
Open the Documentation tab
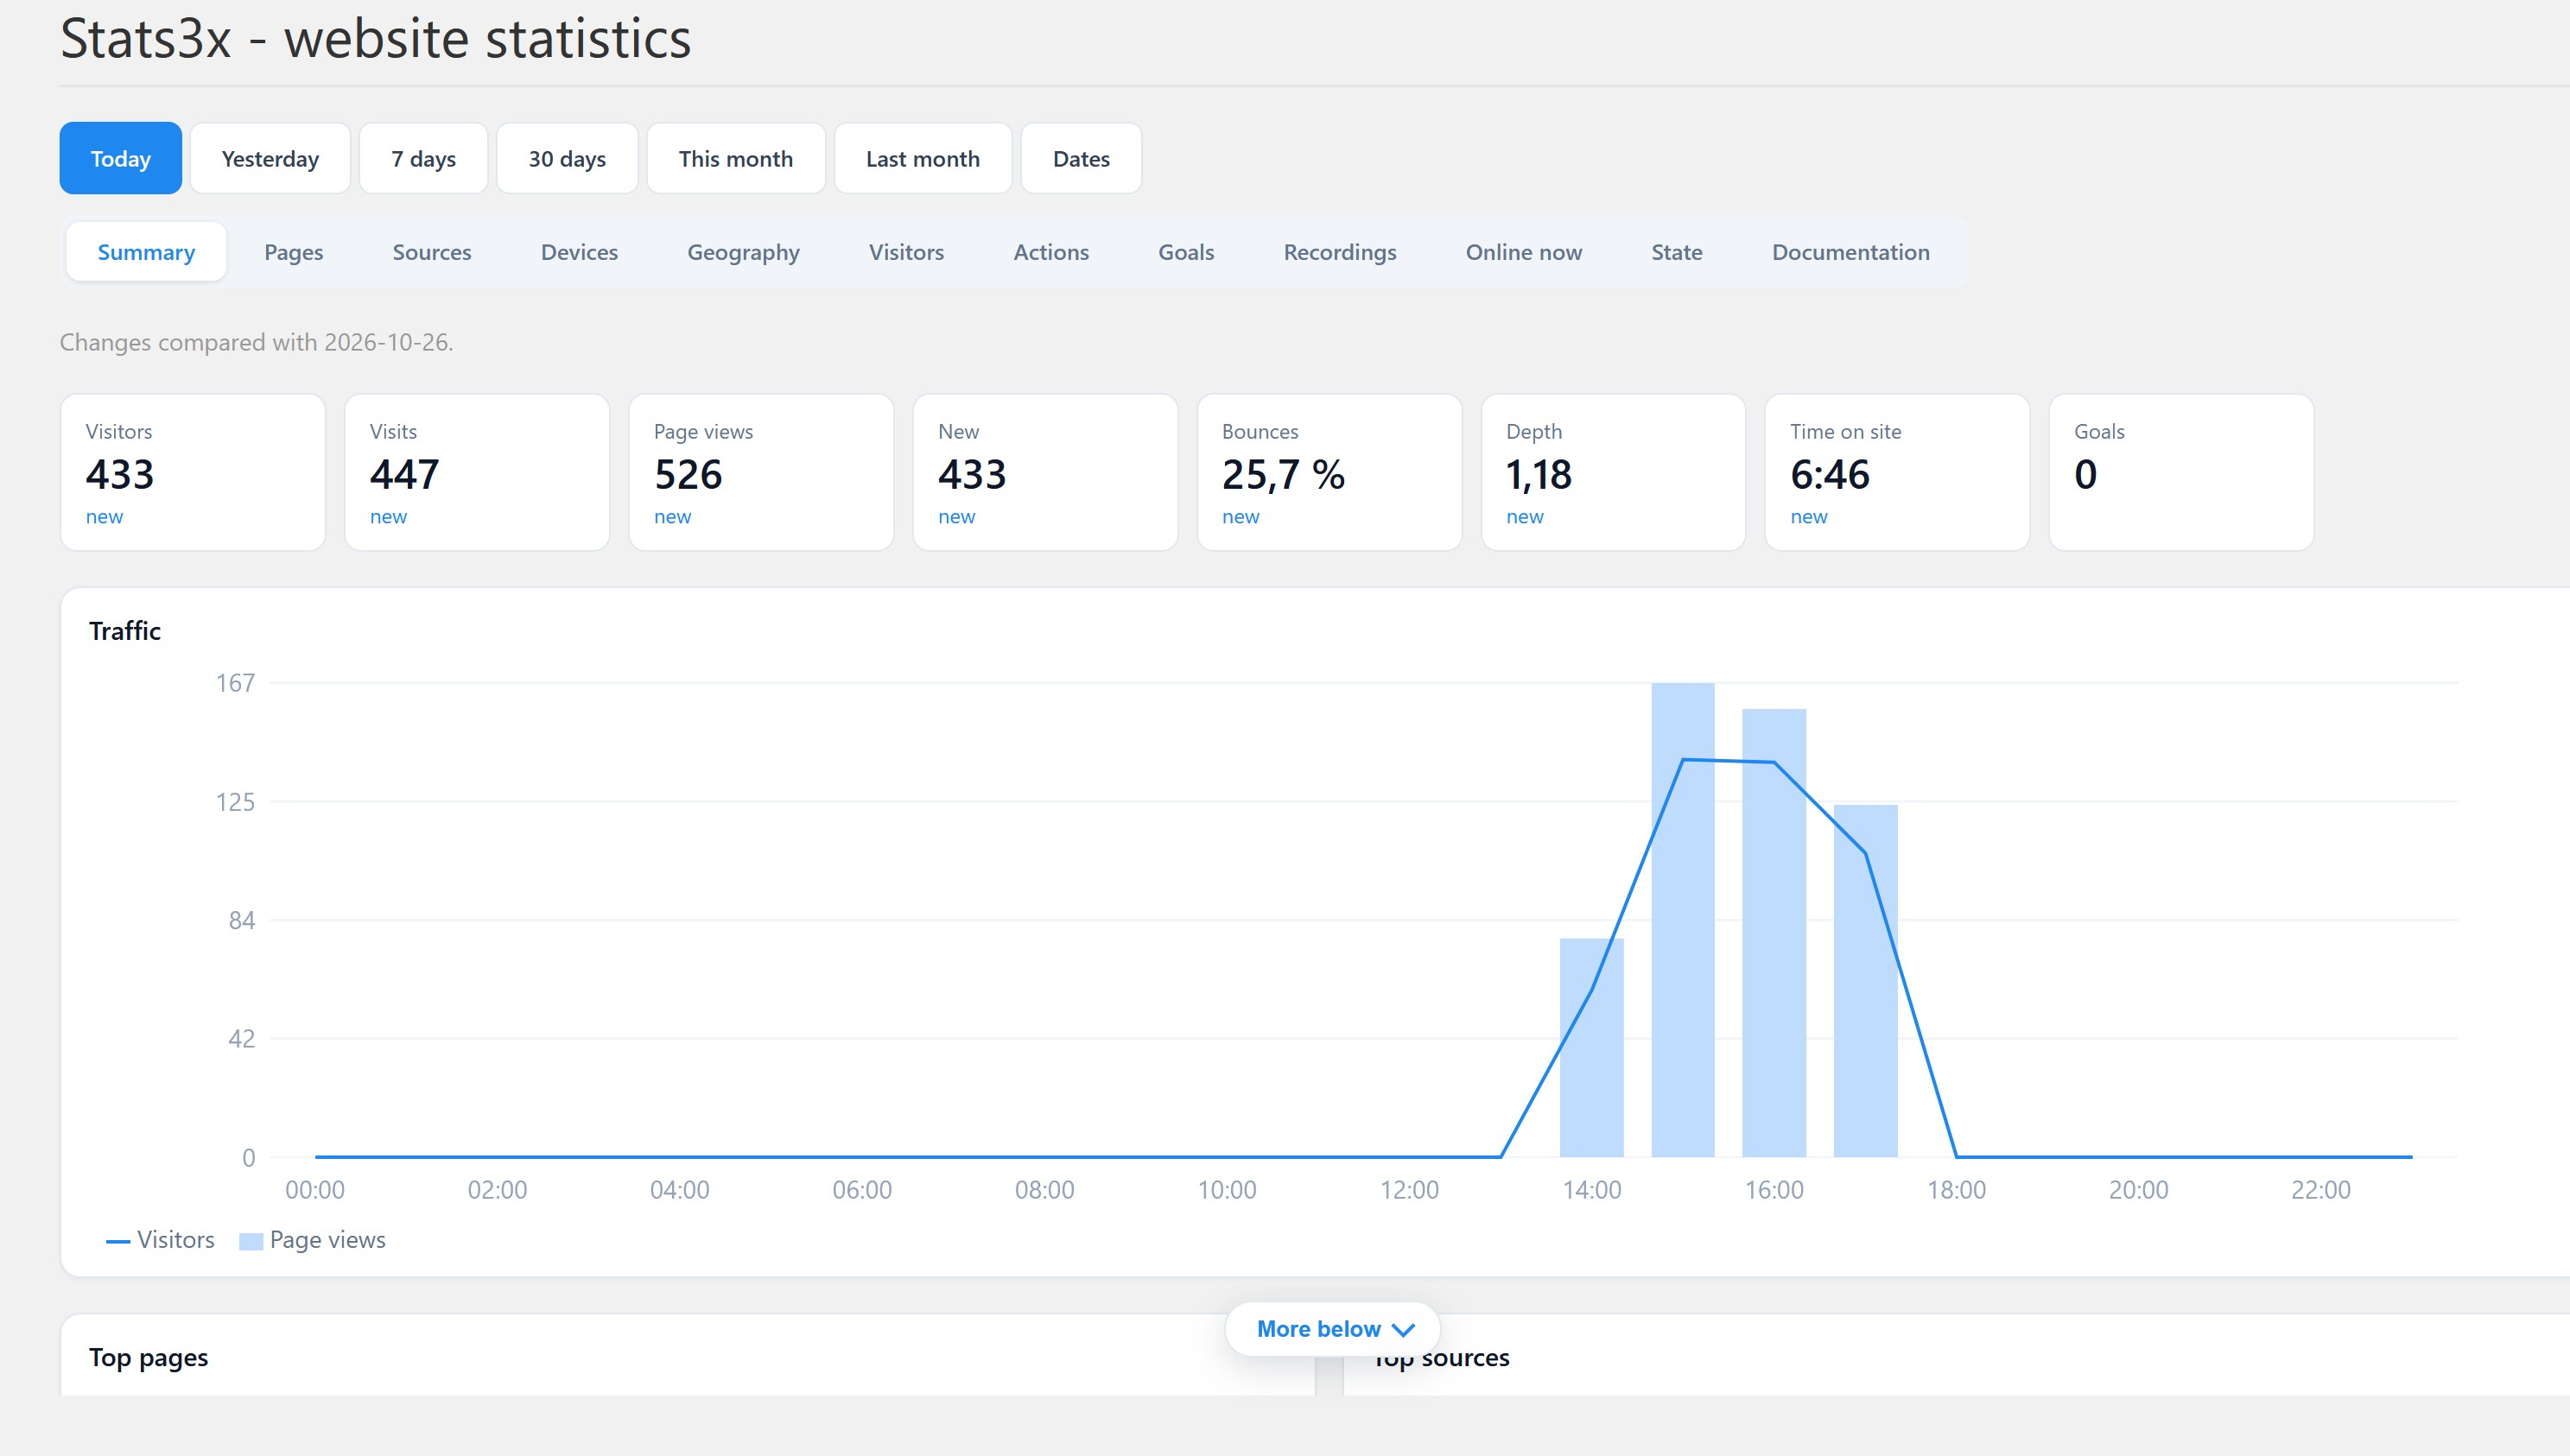(x=1851, y=252)
